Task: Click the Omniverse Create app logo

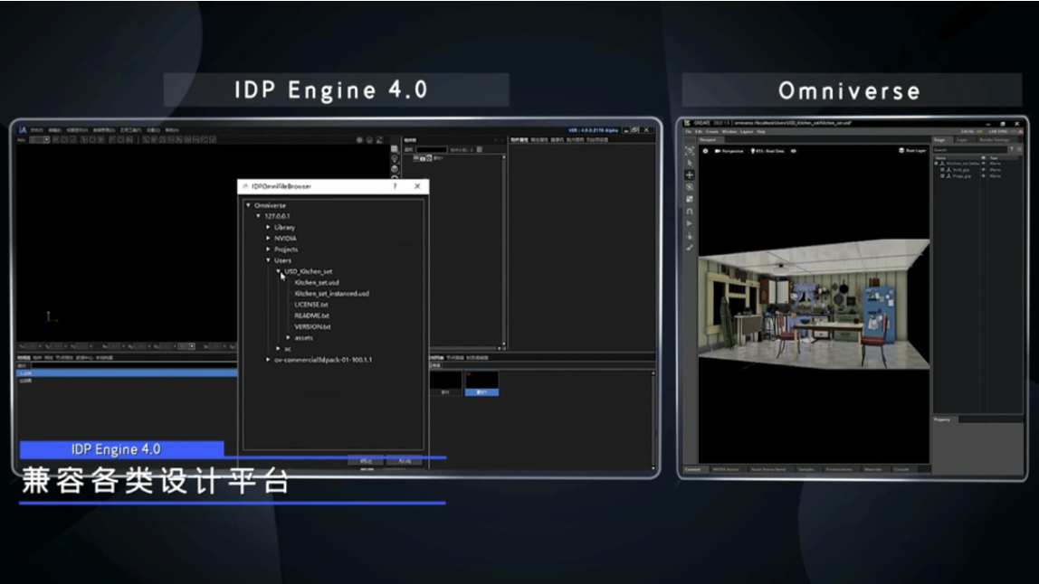Action: click(687, 123)
